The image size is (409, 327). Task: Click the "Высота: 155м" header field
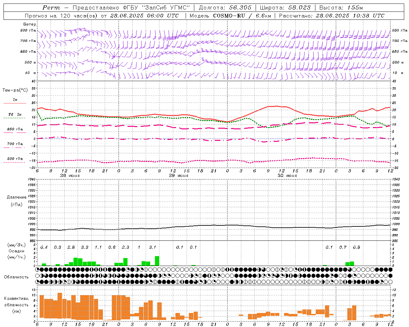[x=341, y=8]
